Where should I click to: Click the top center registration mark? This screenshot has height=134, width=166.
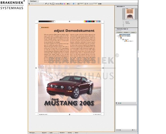(x=69, y=21)
